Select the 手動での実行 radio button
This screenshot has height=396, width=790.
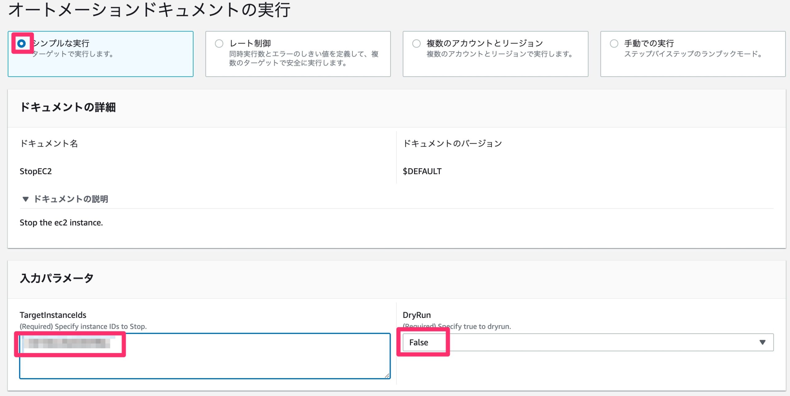point(614,44)
